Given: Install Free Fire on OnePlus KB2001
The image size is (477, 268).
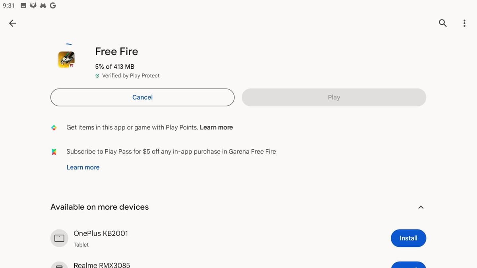Looking at the screenshot, I should click(x=408, y=238).
